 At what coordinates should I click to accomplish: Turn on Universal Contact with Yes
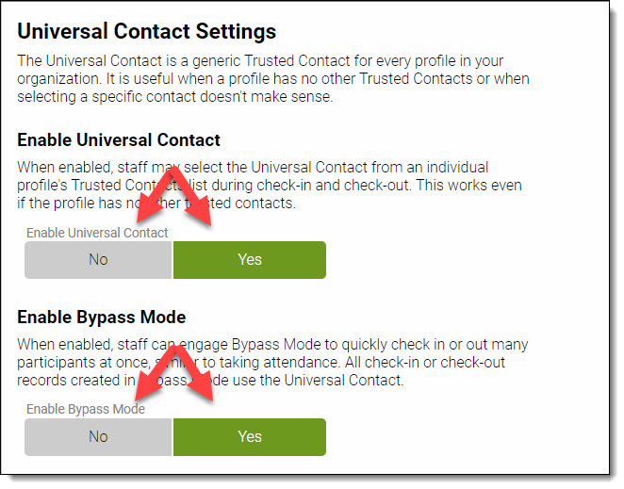click(250, 260)
